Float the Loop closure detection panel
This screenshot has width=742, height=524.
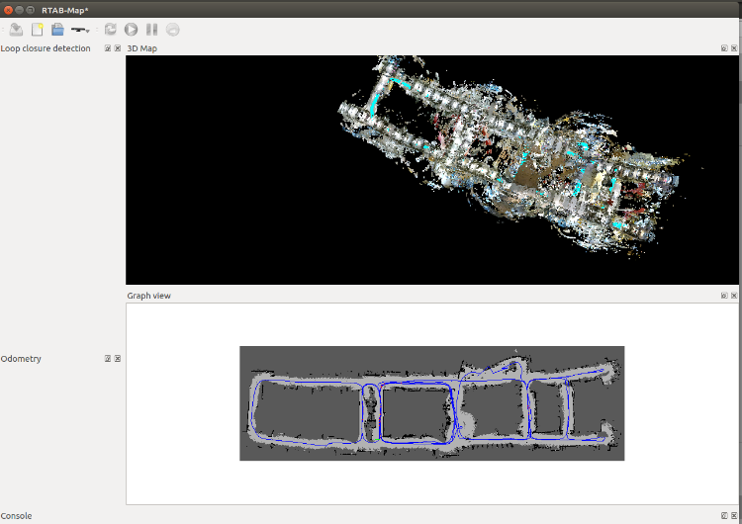[x=108, y=48]
